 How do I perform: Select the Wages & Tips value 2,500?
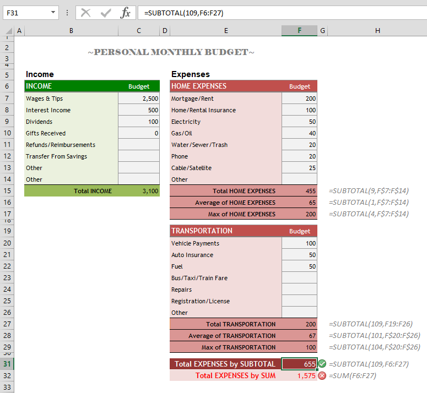[x=139, y=99]
